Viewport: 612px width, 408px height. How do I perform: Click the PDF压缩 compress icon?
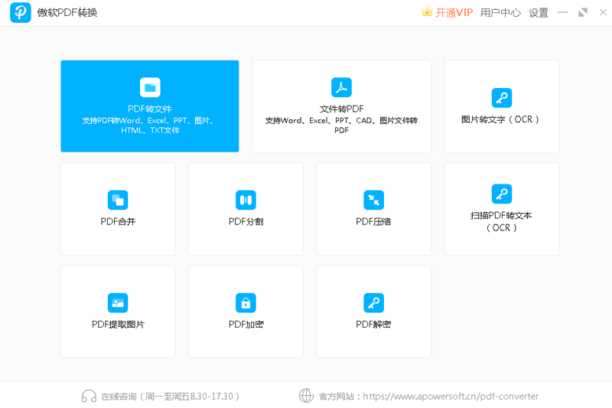[373, 201]
